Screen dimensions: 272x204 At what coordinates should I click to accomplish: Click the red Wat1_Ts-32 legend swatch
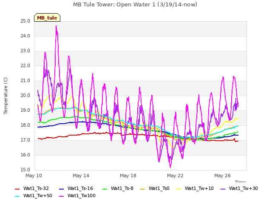coord(17,189)
